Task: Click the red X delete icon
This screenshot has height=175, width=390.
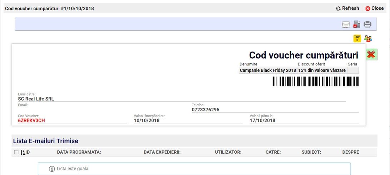Action: click(371, 54)
